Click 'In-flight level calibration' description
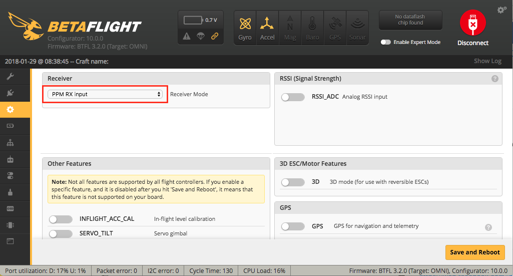The image size is (513, 276). 185,219
